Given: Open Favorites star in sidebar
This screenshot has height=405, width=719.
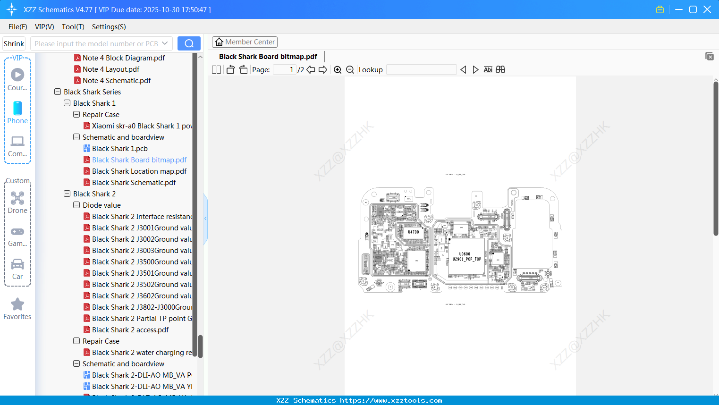Looking at the screenshot, I should click(x=17, y=309).
